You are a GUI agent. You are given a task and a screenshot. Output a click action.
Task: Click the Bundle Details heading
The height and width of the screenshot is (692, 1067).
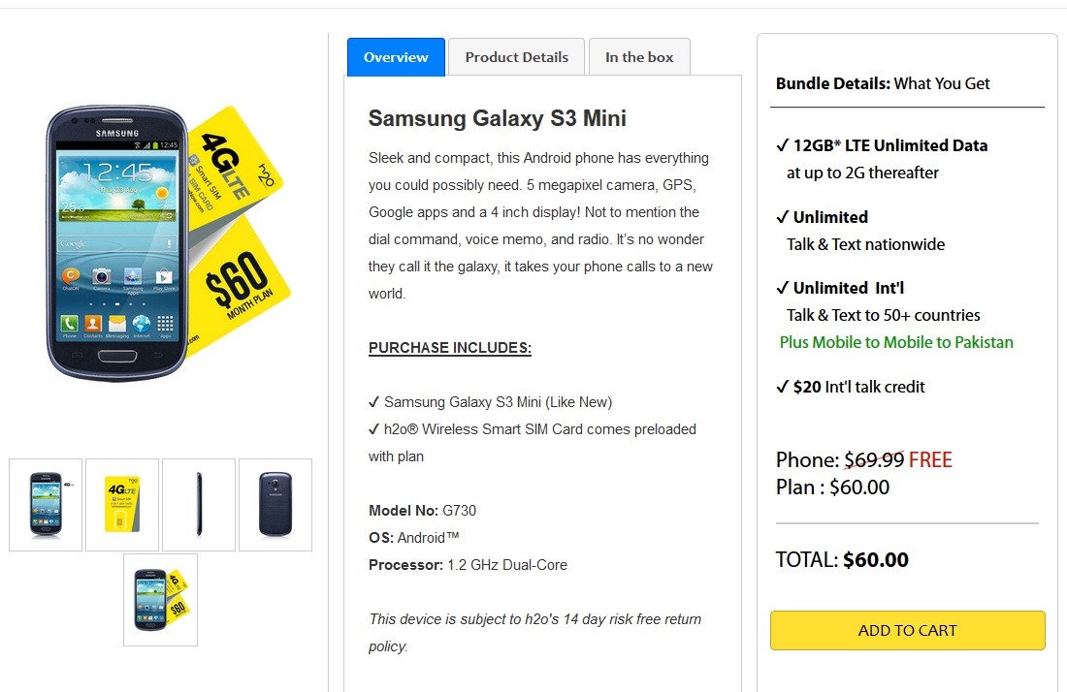pos(883,83)
